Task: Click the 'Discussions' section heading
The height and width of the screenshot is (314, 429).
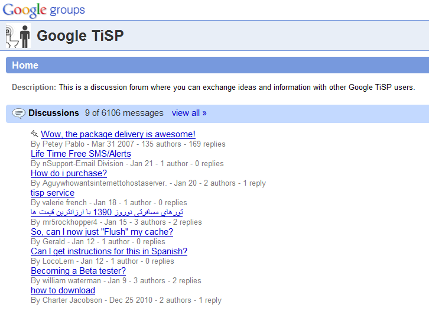Action: (x=54, y=113)
